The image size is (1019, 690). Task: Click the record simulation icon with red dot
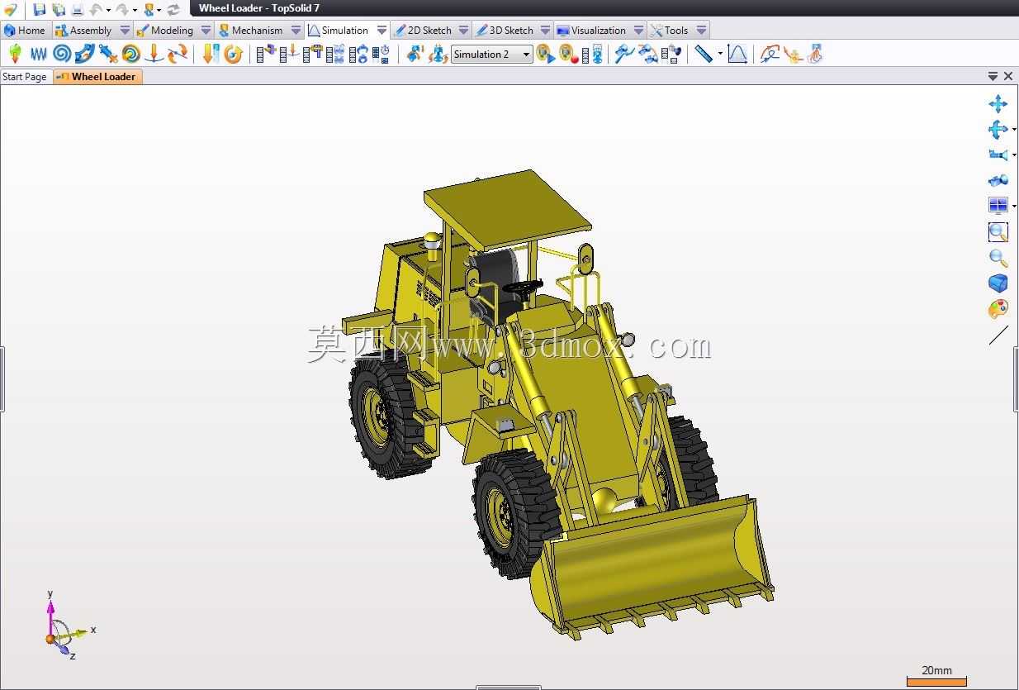[568, 55]
